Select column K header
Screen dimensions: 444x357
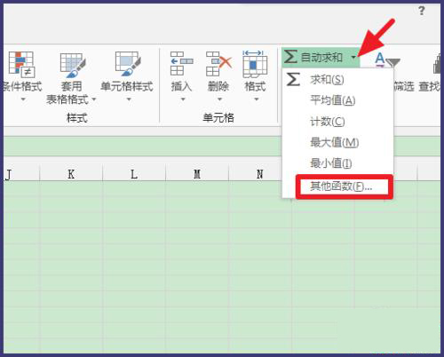click(71, 174)
